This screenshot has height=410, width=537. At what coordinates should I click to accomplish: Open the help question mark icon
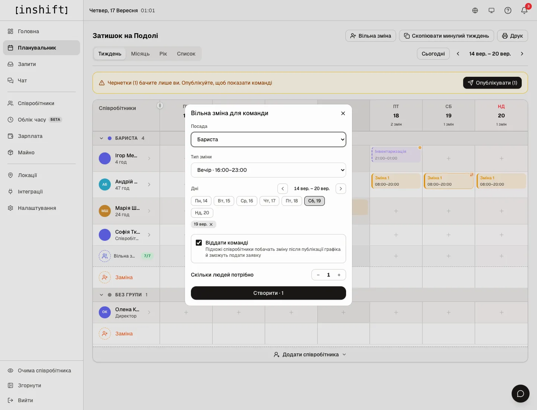(x=508, y=10)
